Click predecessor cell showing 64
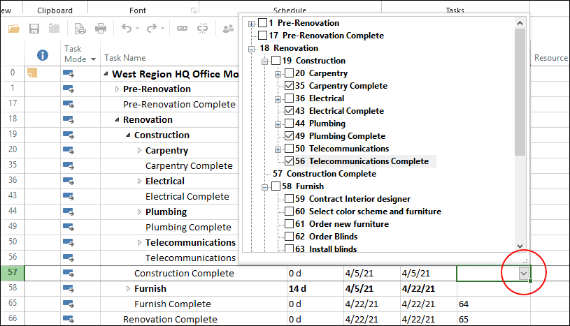 [493, 304]
